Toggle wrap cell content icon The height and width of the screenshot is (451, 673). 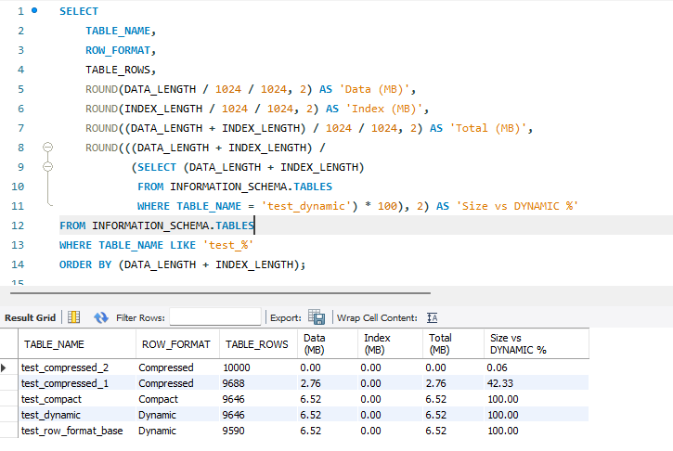(432, 317)
